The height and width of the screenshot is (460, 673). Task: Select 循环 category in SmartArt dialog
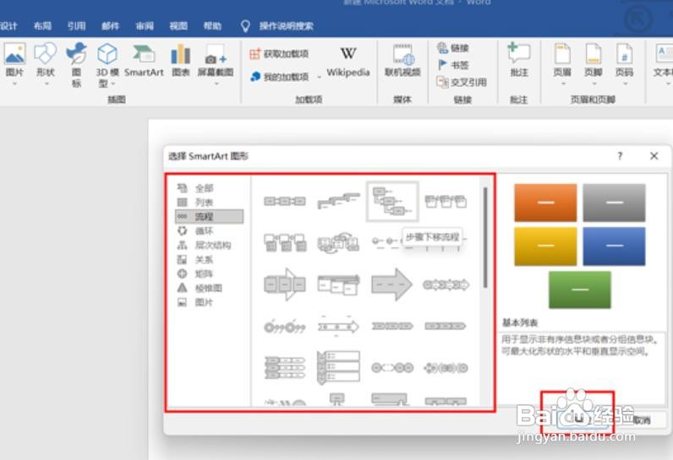click(x=209, y=231)
